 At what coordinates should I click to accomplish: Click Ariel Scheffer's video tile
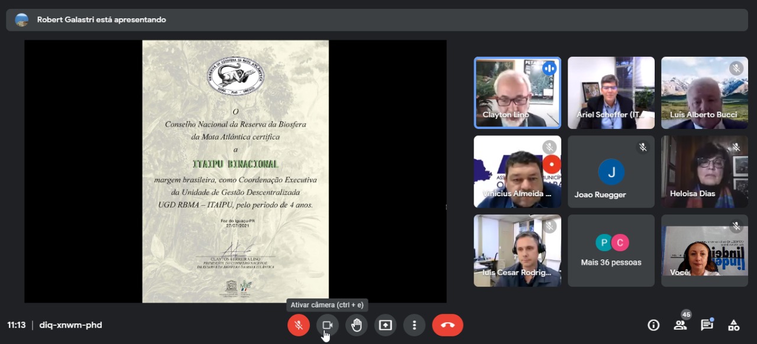click(x=611, y=93)
